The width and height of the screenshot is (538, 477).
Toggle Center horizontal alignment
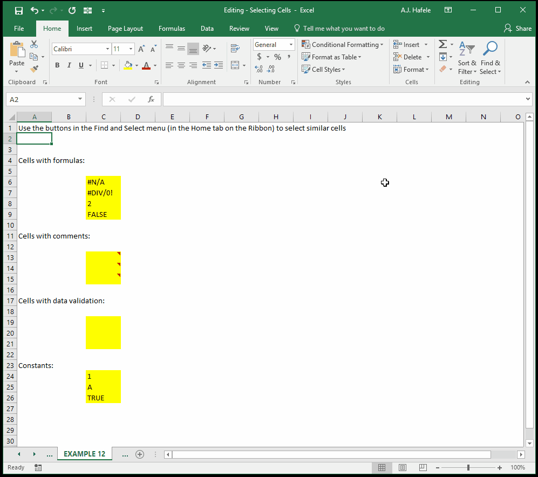coord(181,65)
